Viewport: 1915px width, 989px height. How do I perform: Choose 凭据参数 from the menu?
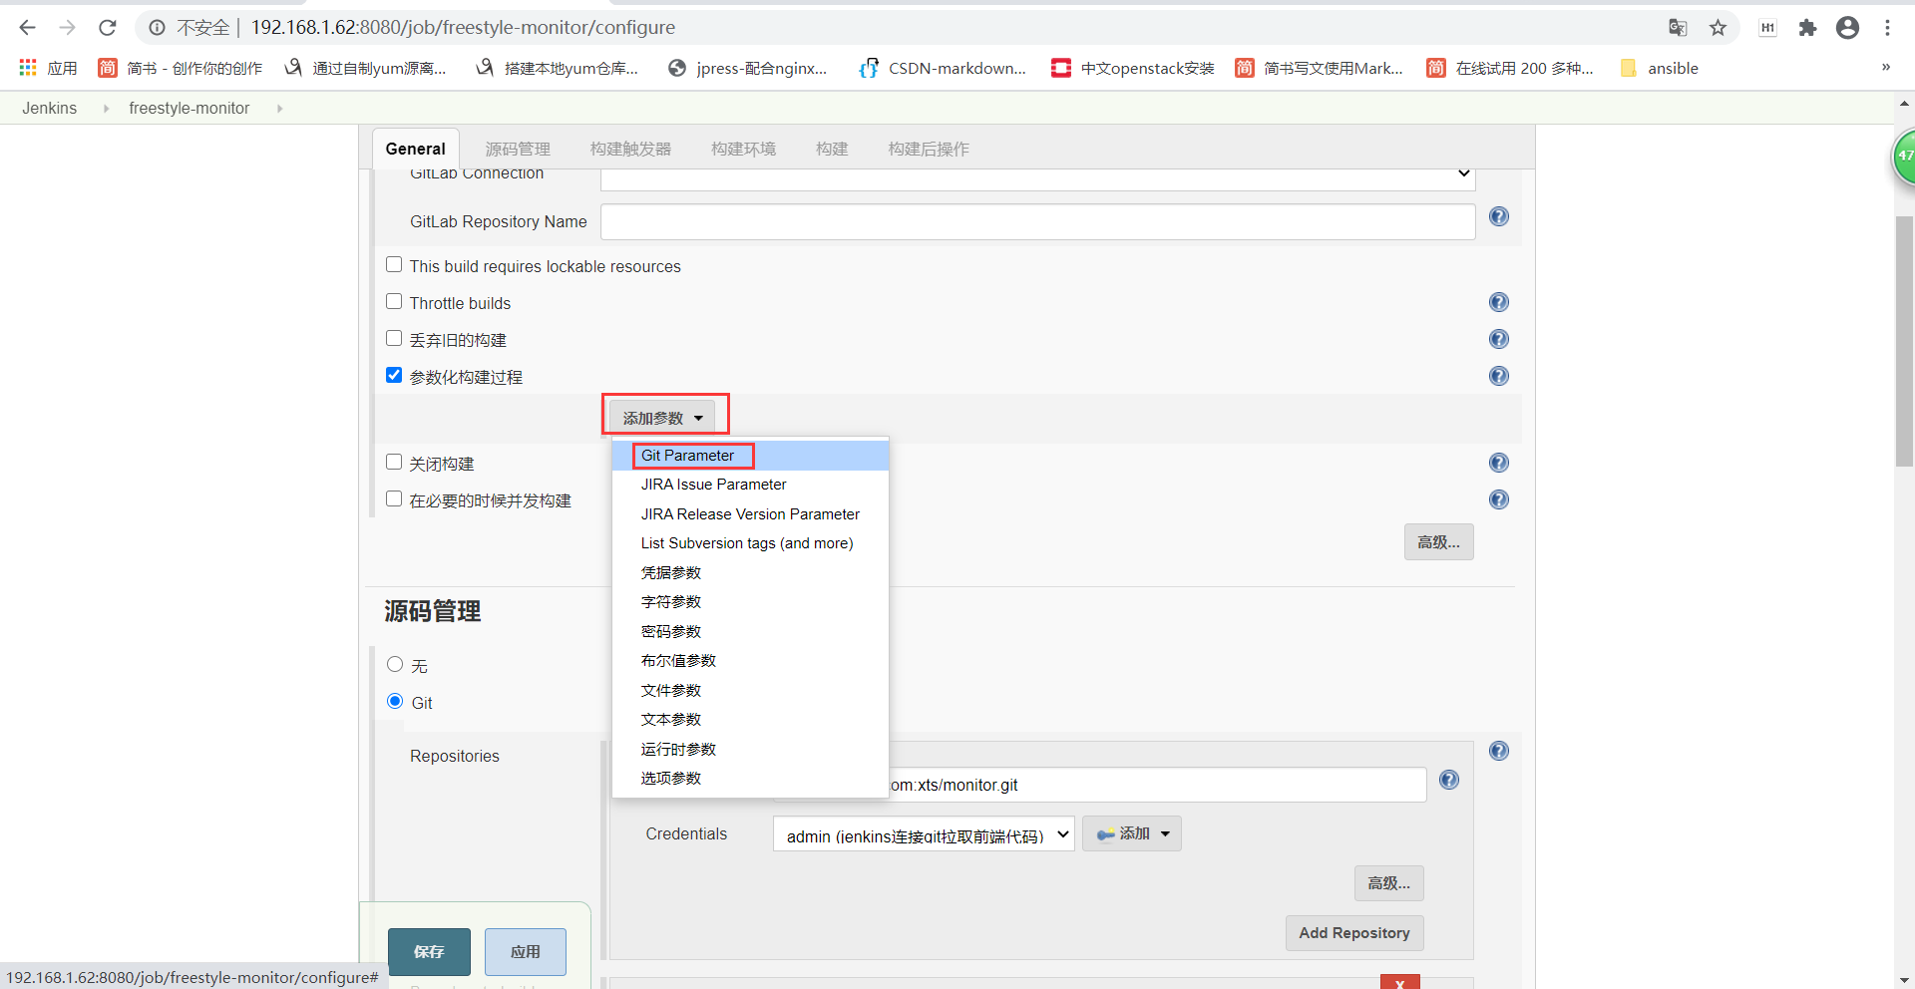pos(750,573)
